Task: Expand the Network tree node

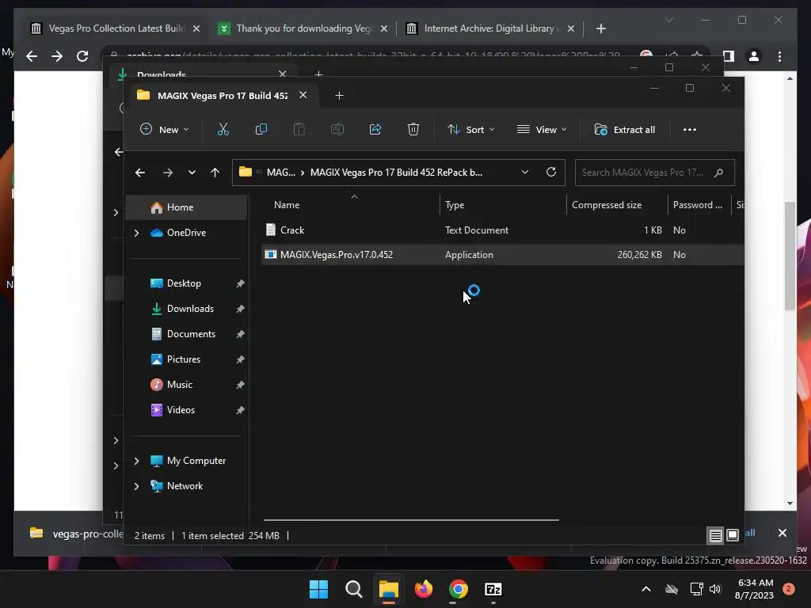Action: point(136,486)
